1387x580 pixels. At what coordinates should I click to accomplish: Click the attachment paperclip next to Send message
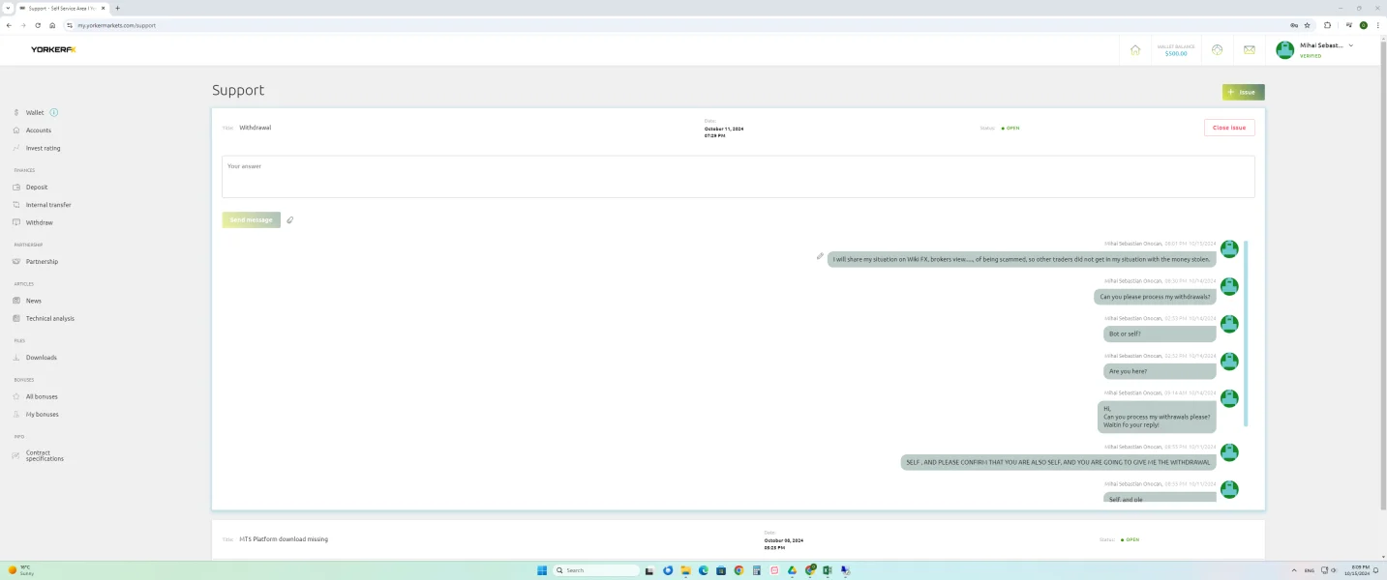pyautogui.click(x=289, y=220)
